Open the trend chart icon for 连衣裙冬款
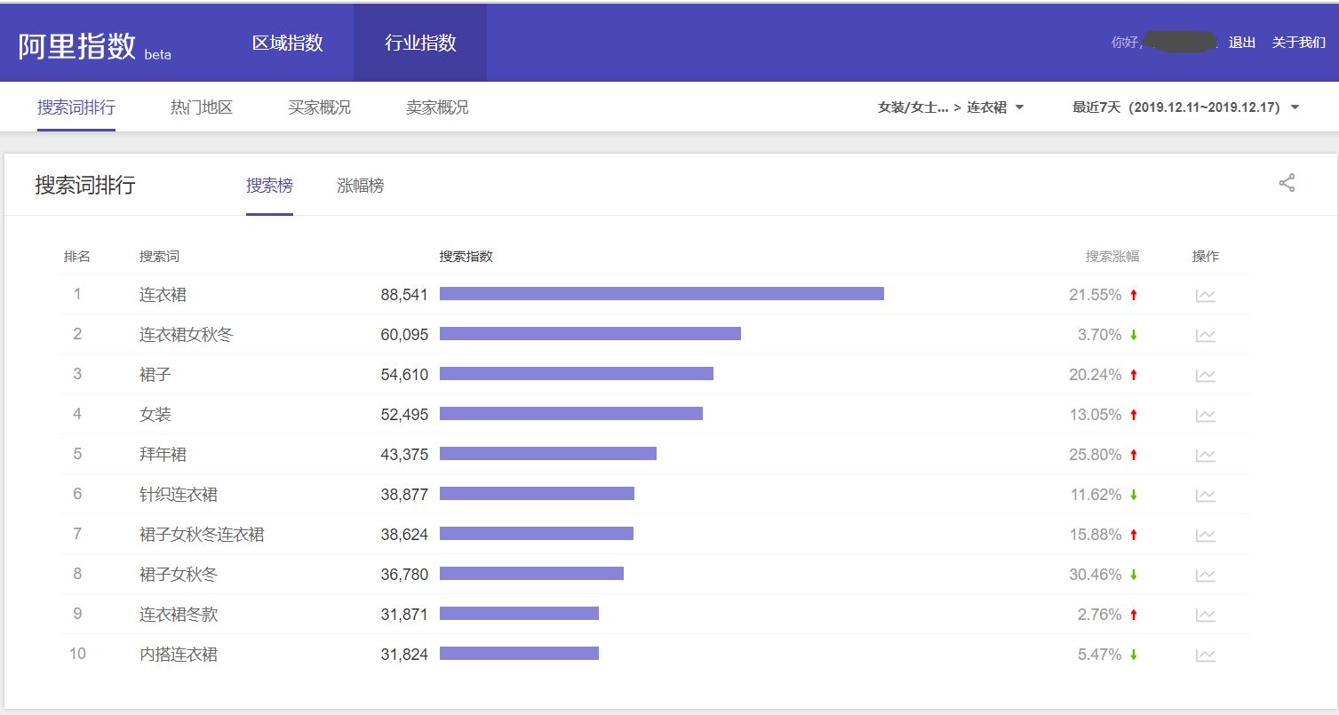Viewport: 1339px width, 715px height. [x=1205, y=614]
